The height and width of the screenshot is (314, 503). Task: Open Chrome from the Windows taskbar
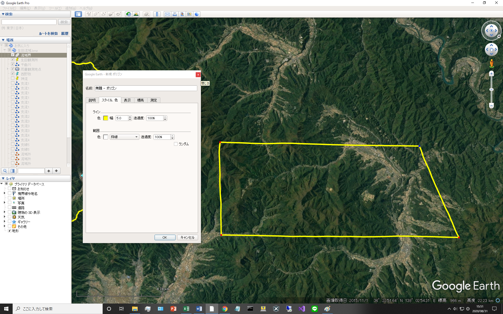click(225, 309)
